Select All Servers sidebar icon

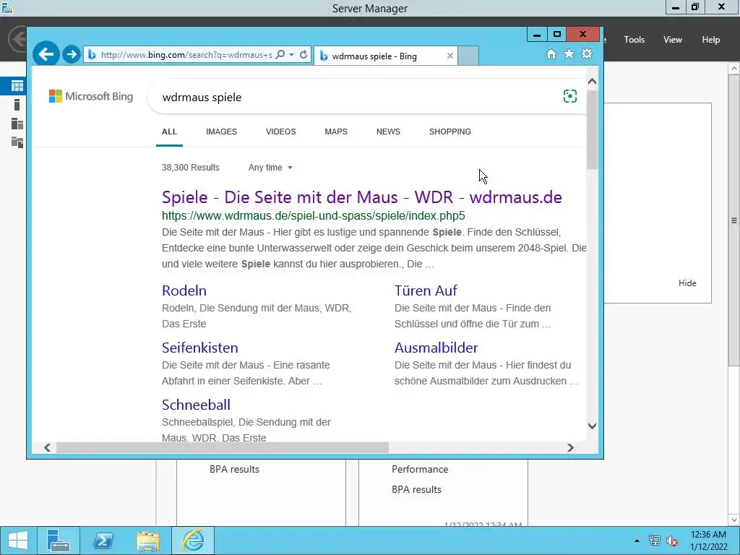point(17,124)
